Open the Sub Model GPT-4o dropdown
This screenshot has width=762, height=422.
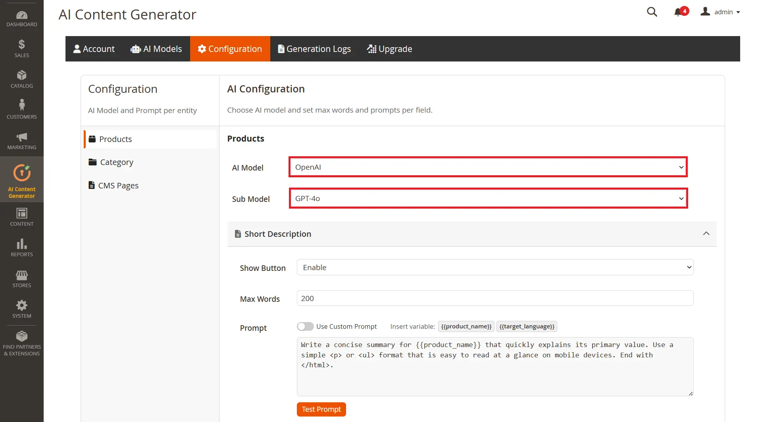pos(487,198)
